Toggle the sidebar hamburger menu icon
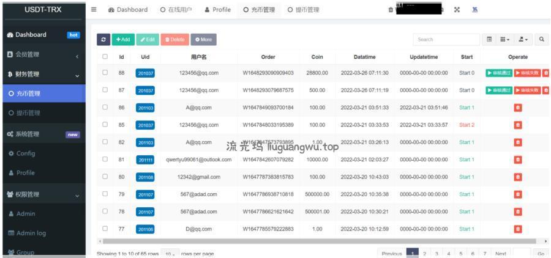 pos(94,9)
